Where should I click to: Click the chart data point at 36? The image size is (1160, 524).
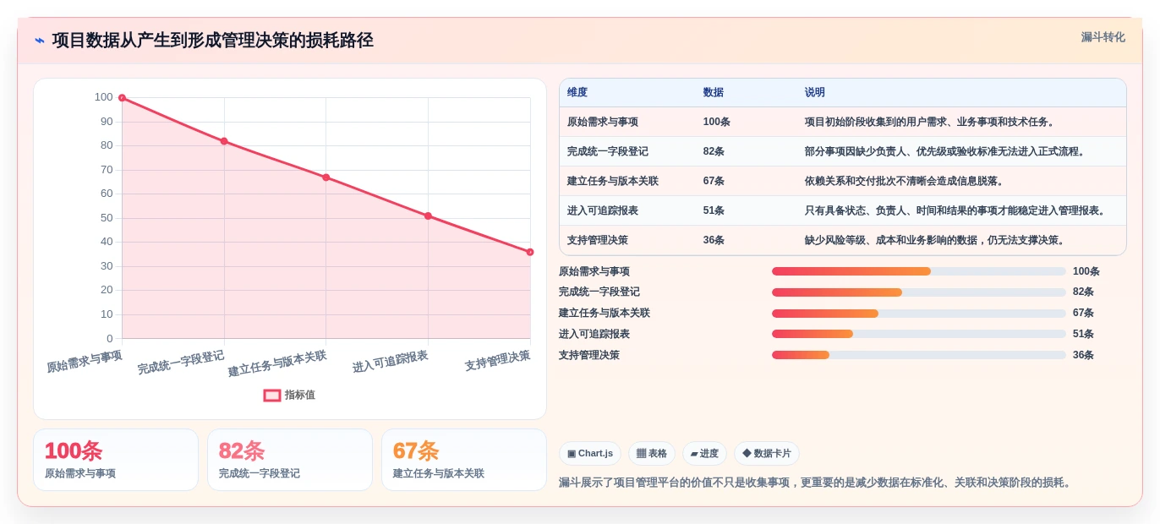pyautogui.click(x=530, y=252)
